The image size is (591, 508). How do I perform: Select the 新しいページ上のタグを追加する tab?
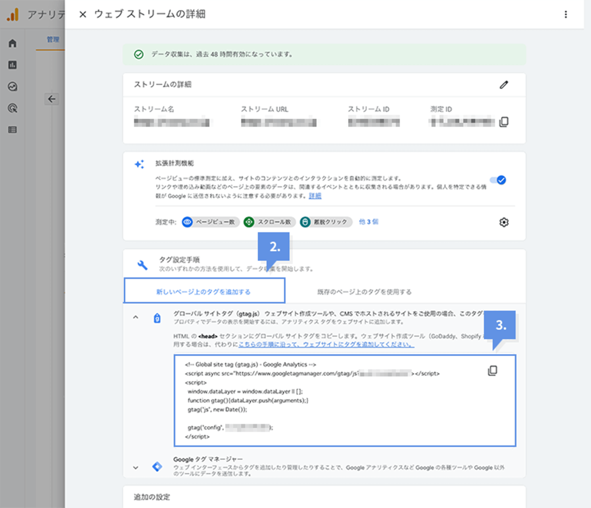pos(204,291)
